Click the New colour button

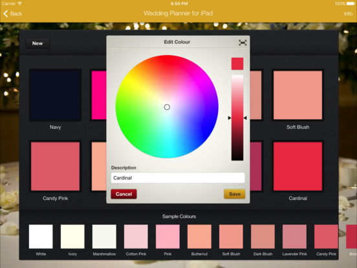click(38, 43)
